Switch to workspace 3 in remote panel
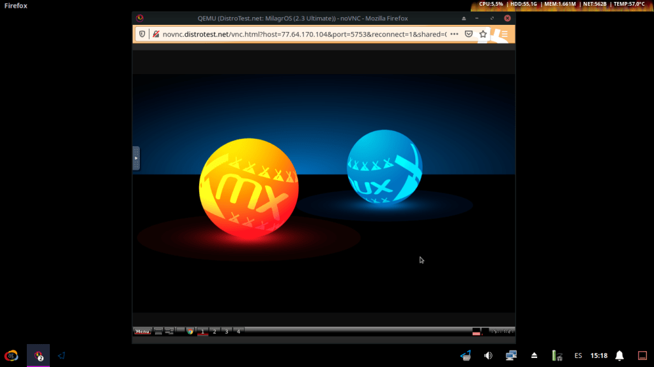Viewport: 654px width, 367px height. [x=226, y=331]
